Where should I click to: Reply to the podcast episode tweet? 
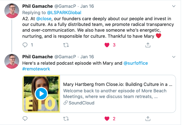point(25,119)
